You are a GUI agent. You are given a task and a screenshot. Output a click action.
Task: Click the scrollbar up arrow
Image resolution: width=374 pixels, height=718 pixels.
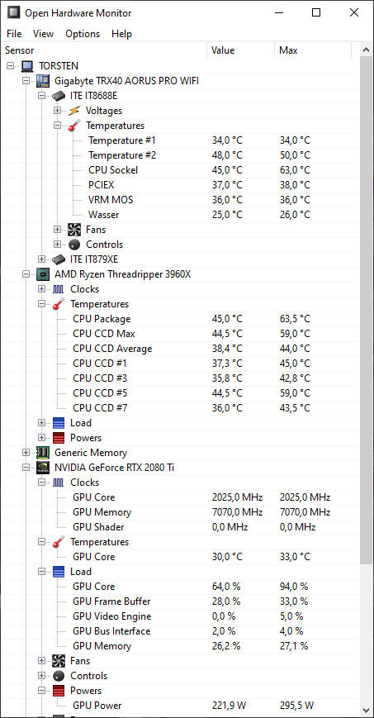point(366,50)
